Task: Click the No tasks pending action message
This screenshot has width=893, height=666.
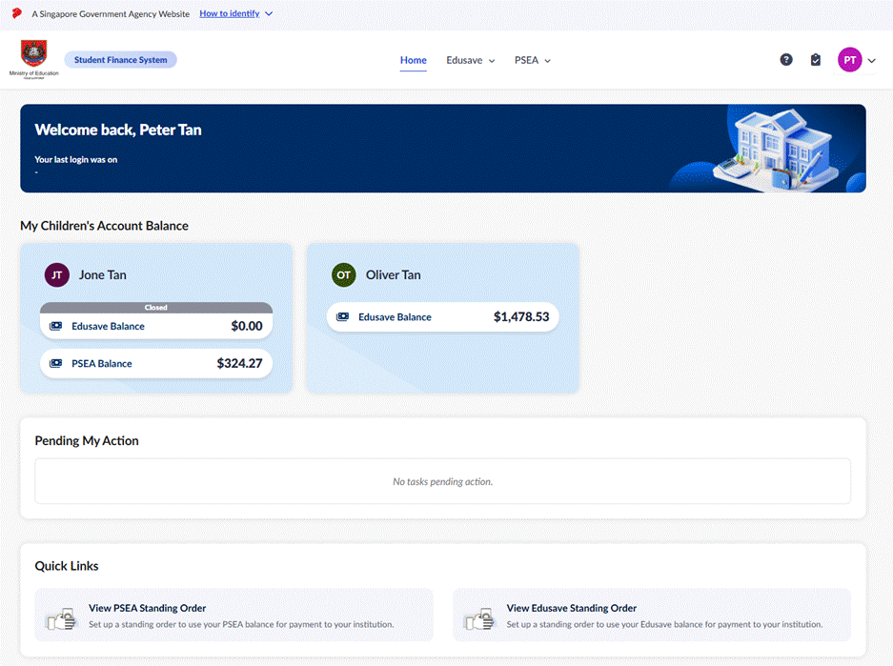Action: tap(442, 481)
